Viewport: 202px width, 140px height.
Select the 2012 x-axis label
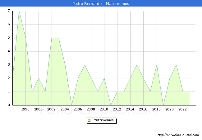pyautogui.click(x=117, y=109)
